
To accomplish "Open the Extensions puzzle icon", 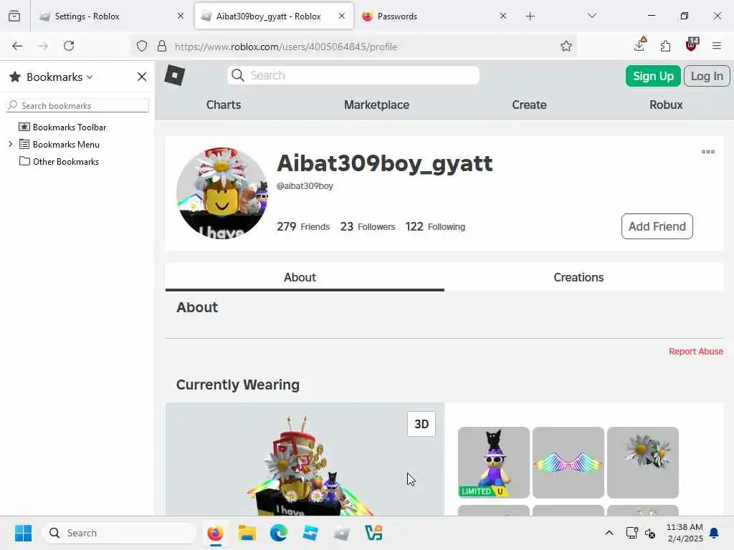I will point(665,46).
